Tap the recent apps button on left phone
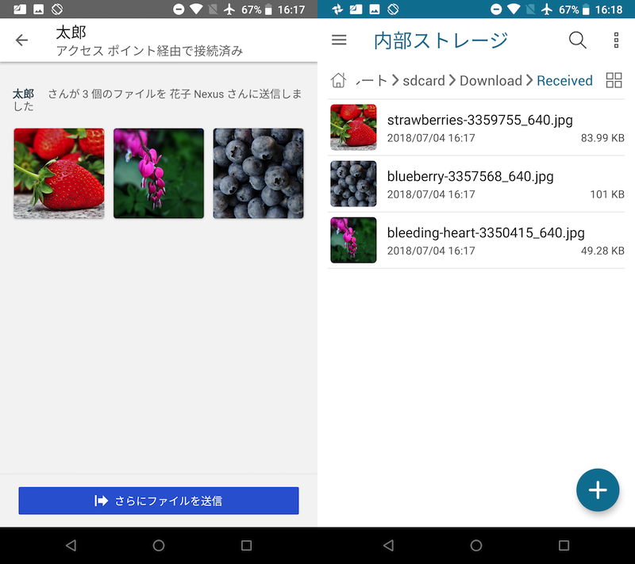This screenshot has height=564, width=635. point(246,546)
